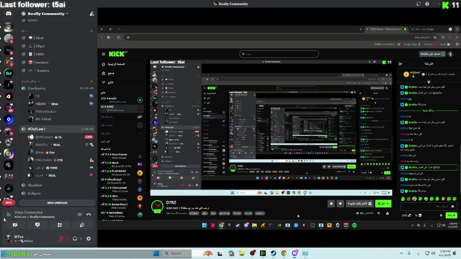461x259 pixels.
Task: Click the Kick hamburger menu icon
Action: click(x=103, y=54)
